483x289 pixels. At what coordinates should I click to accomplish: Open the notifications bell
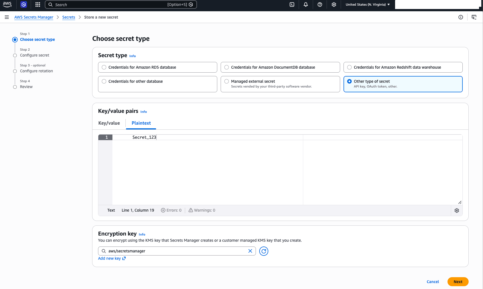(x=306, y=5)
